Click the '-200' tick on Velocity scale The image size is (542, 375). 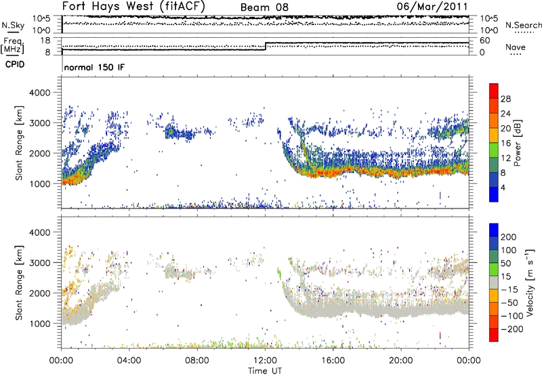(x=512, y=329)
